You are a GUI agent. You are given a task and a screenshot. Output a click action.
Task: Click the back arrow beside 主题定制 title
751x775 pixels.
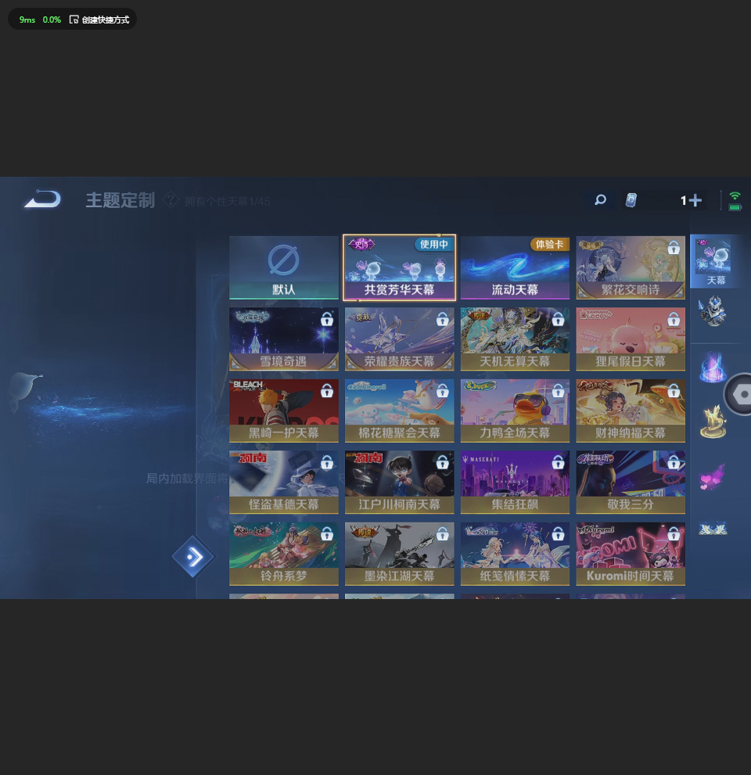click(41, 199)
